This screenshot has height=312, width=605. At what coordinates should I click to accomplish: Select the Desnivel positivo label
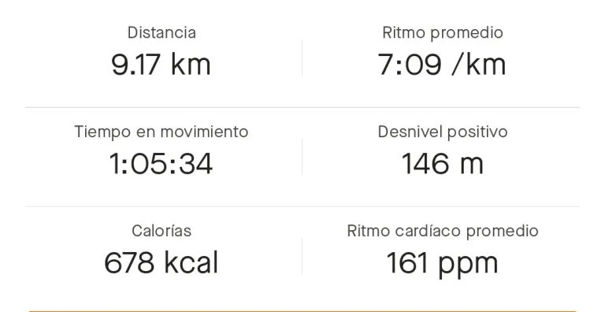(x=443, y=132)
